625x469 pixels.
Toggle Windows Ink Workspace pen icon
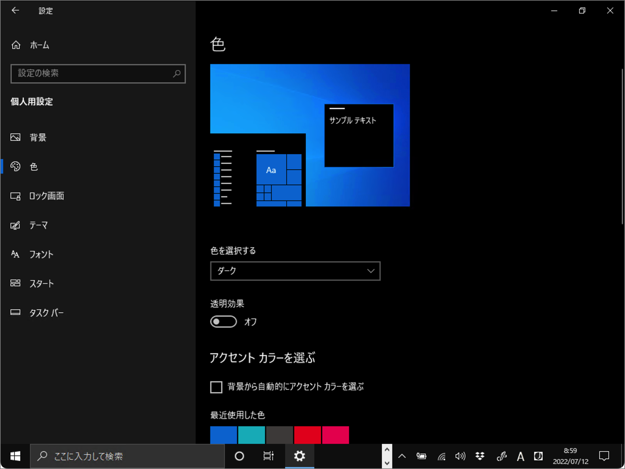(501, 456)
